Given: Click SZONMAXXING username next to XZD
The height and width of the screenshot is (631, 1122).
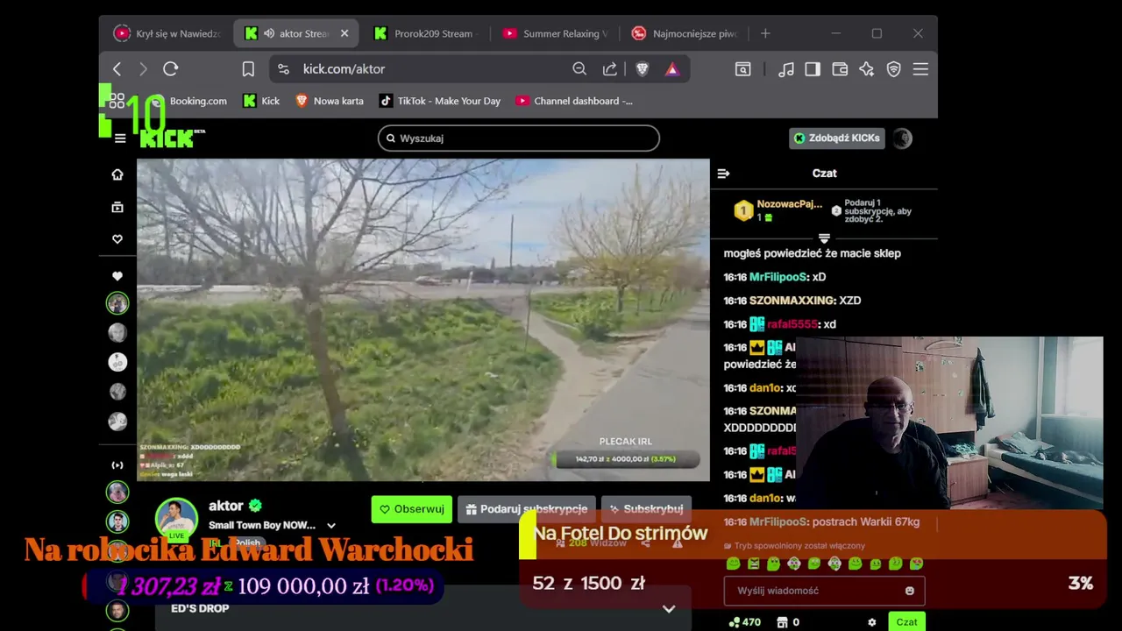Looking at the screenshot, I should pos(791,300).
